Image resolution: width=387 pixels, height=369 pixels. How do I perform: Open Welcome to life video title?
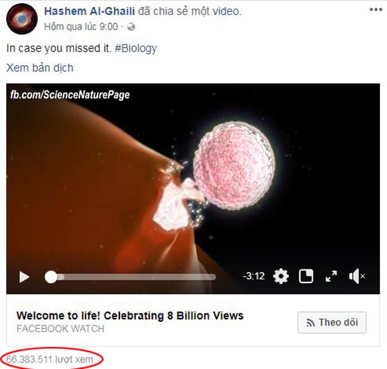[130, 315]
